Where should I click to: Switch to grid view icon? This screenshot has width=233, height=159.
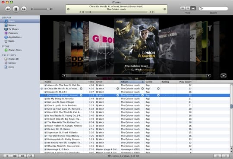(x=188, y=8)
